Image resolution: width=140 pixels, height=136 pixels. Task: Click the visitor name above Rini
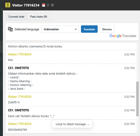click(x=20, y=54)
